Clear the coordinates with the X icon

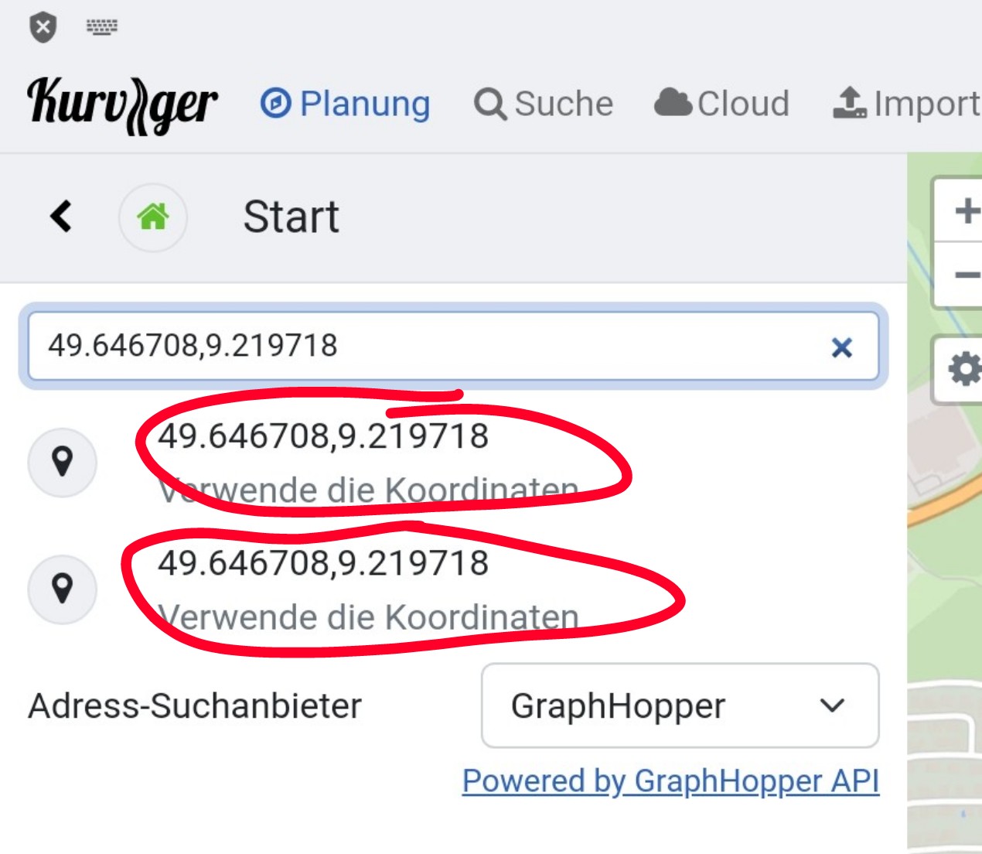841,347
